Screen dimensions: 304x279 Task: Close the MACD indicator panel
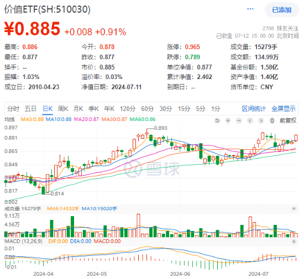click(294, 241)
